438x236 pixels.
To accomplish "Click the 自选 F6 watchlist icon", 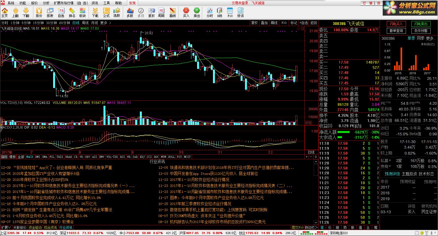I will pos(61,13).
